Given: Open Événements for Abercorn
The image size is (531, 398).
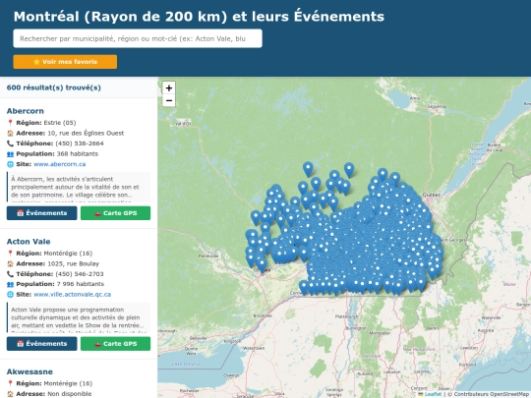Looking at the screenshot, I should [41, 213].
